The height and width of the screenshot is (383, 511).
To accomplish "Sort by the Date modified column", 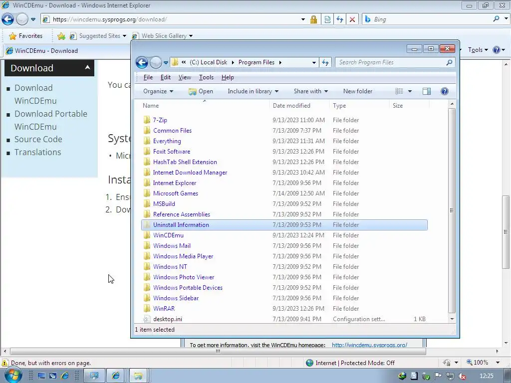I will [x=299, y=106].
